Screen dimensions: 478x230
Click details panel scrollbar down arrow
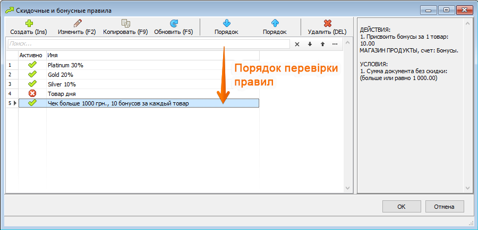(467, 188)
